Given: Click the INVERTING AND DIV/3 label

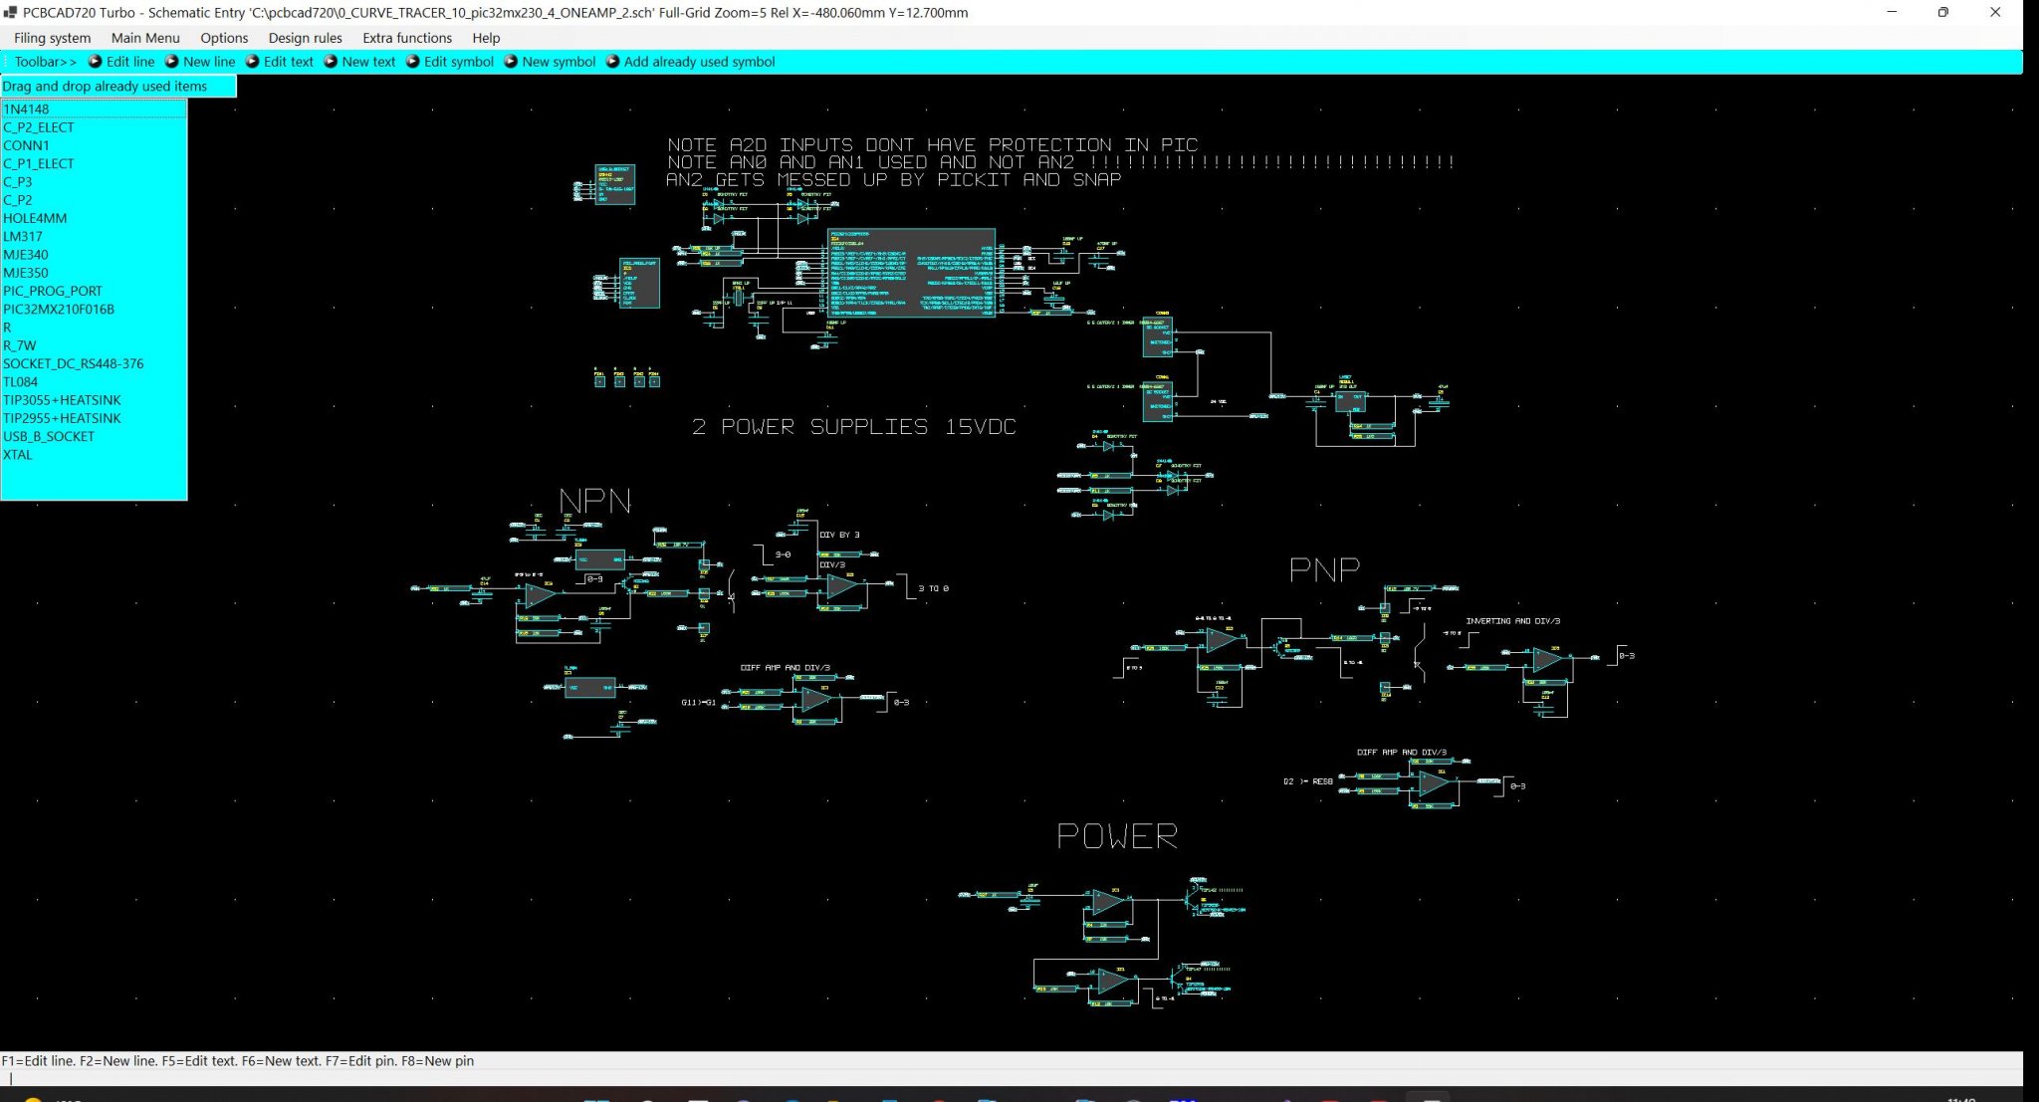Looking at the screenshot, I should 1512,621.
